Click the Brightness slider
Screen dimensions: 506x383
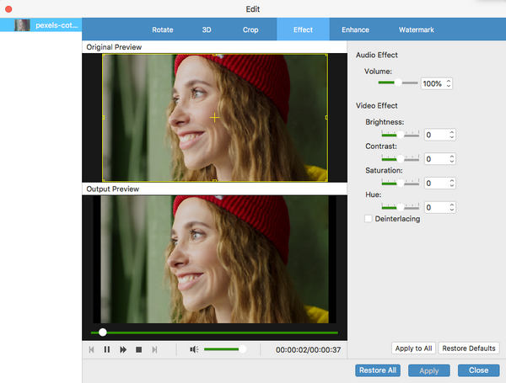[x=400, y=135]
